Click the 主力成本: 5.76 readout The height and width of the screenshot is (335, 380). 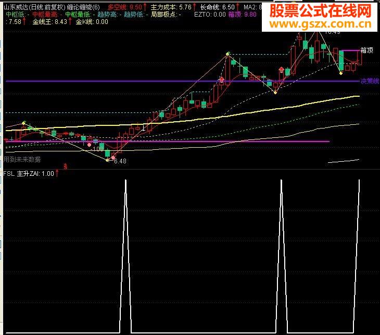pyautogui.click(x=171, y=7)
